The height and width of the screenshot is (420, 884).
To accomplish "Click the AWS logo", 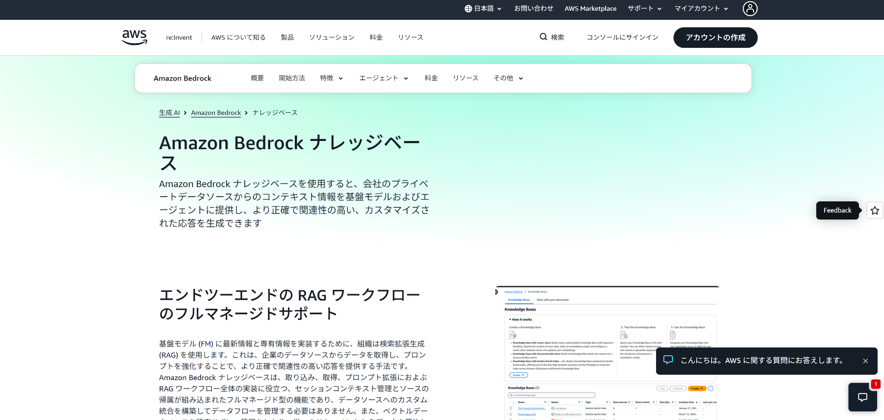I will 135,38.
